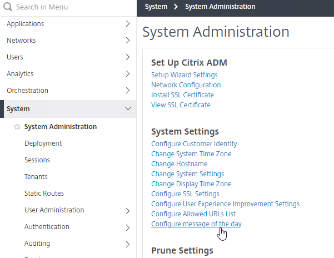Open User Administration in sidebar
This screenshot has height=258, width=334.
tap(54, 210)
